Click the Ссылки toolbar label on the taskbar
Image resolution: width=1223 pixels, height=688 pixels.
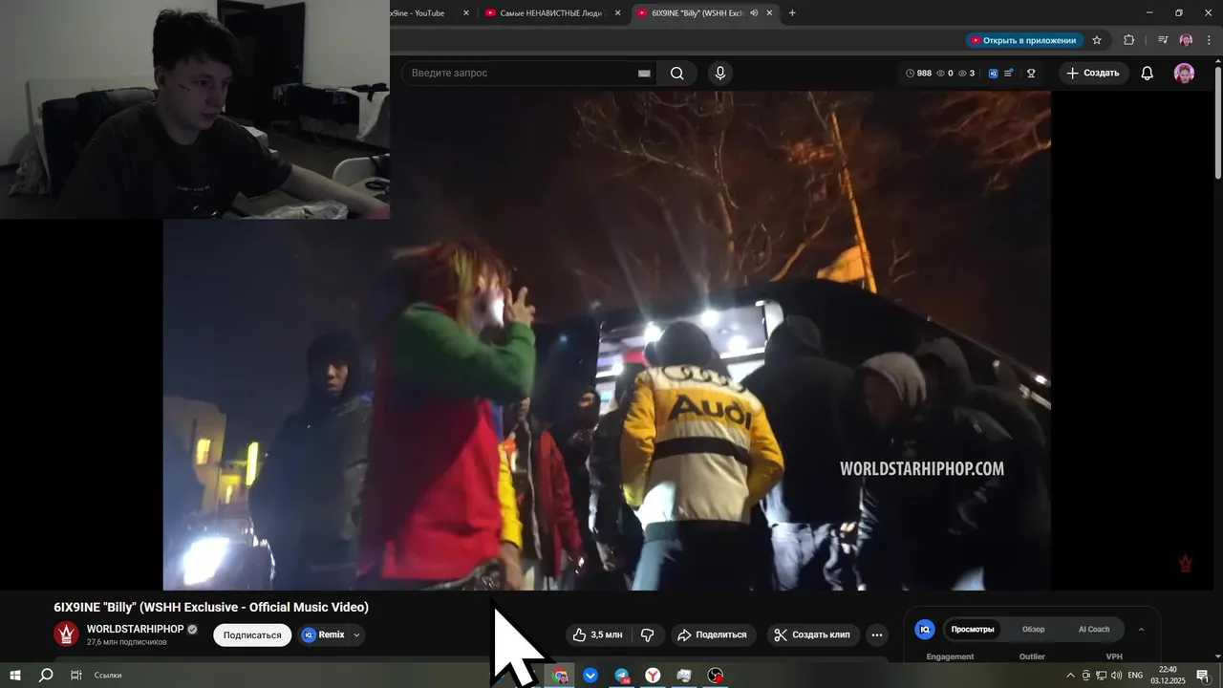click(x=108, y=676)
